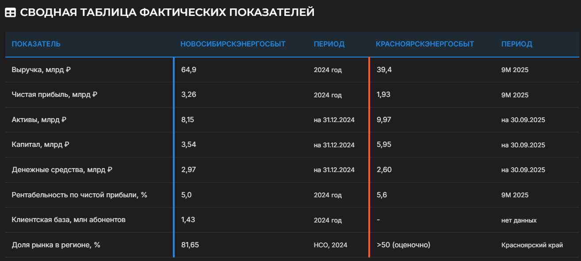Image resolution: width=581 pixels, height=261 pixels.
Task: Click the 'ПОКАЗАТЕЛЬ' column header
Action: click(36, 44)
